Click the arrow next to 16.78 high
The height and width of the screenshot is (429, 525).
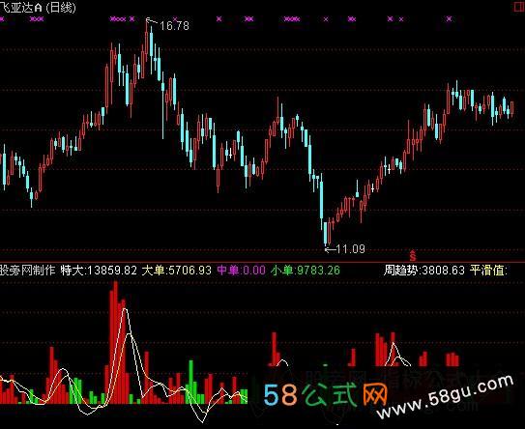[x=152, y=22]
